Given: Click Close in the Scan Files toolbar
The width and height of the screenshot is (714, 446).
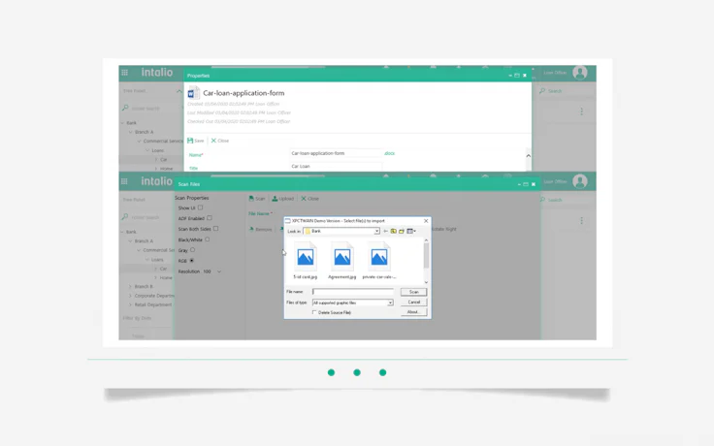Looking at the screenshot, I should pyautogui.click(x=309, y=199).
